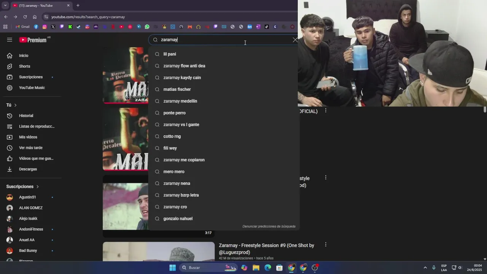Close the '(11) zaramay - YouTube' tab

point(68,5)
